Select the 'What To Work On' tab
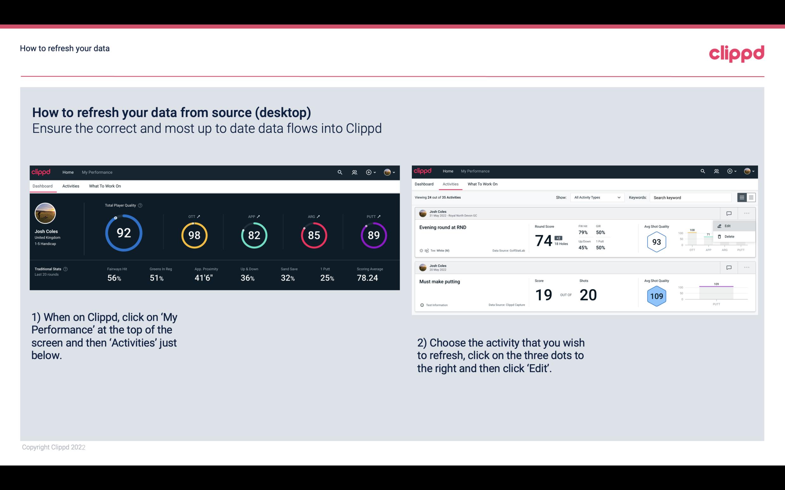Viewport: 785px width, 490px height. point(105,186)
